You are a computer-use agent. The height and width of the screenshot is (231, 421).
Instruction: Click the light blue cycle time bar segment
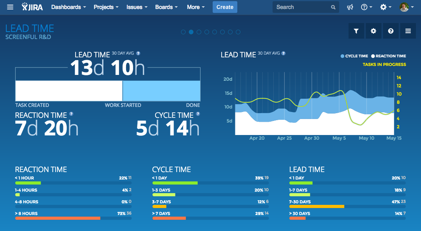tap(161, 91)
